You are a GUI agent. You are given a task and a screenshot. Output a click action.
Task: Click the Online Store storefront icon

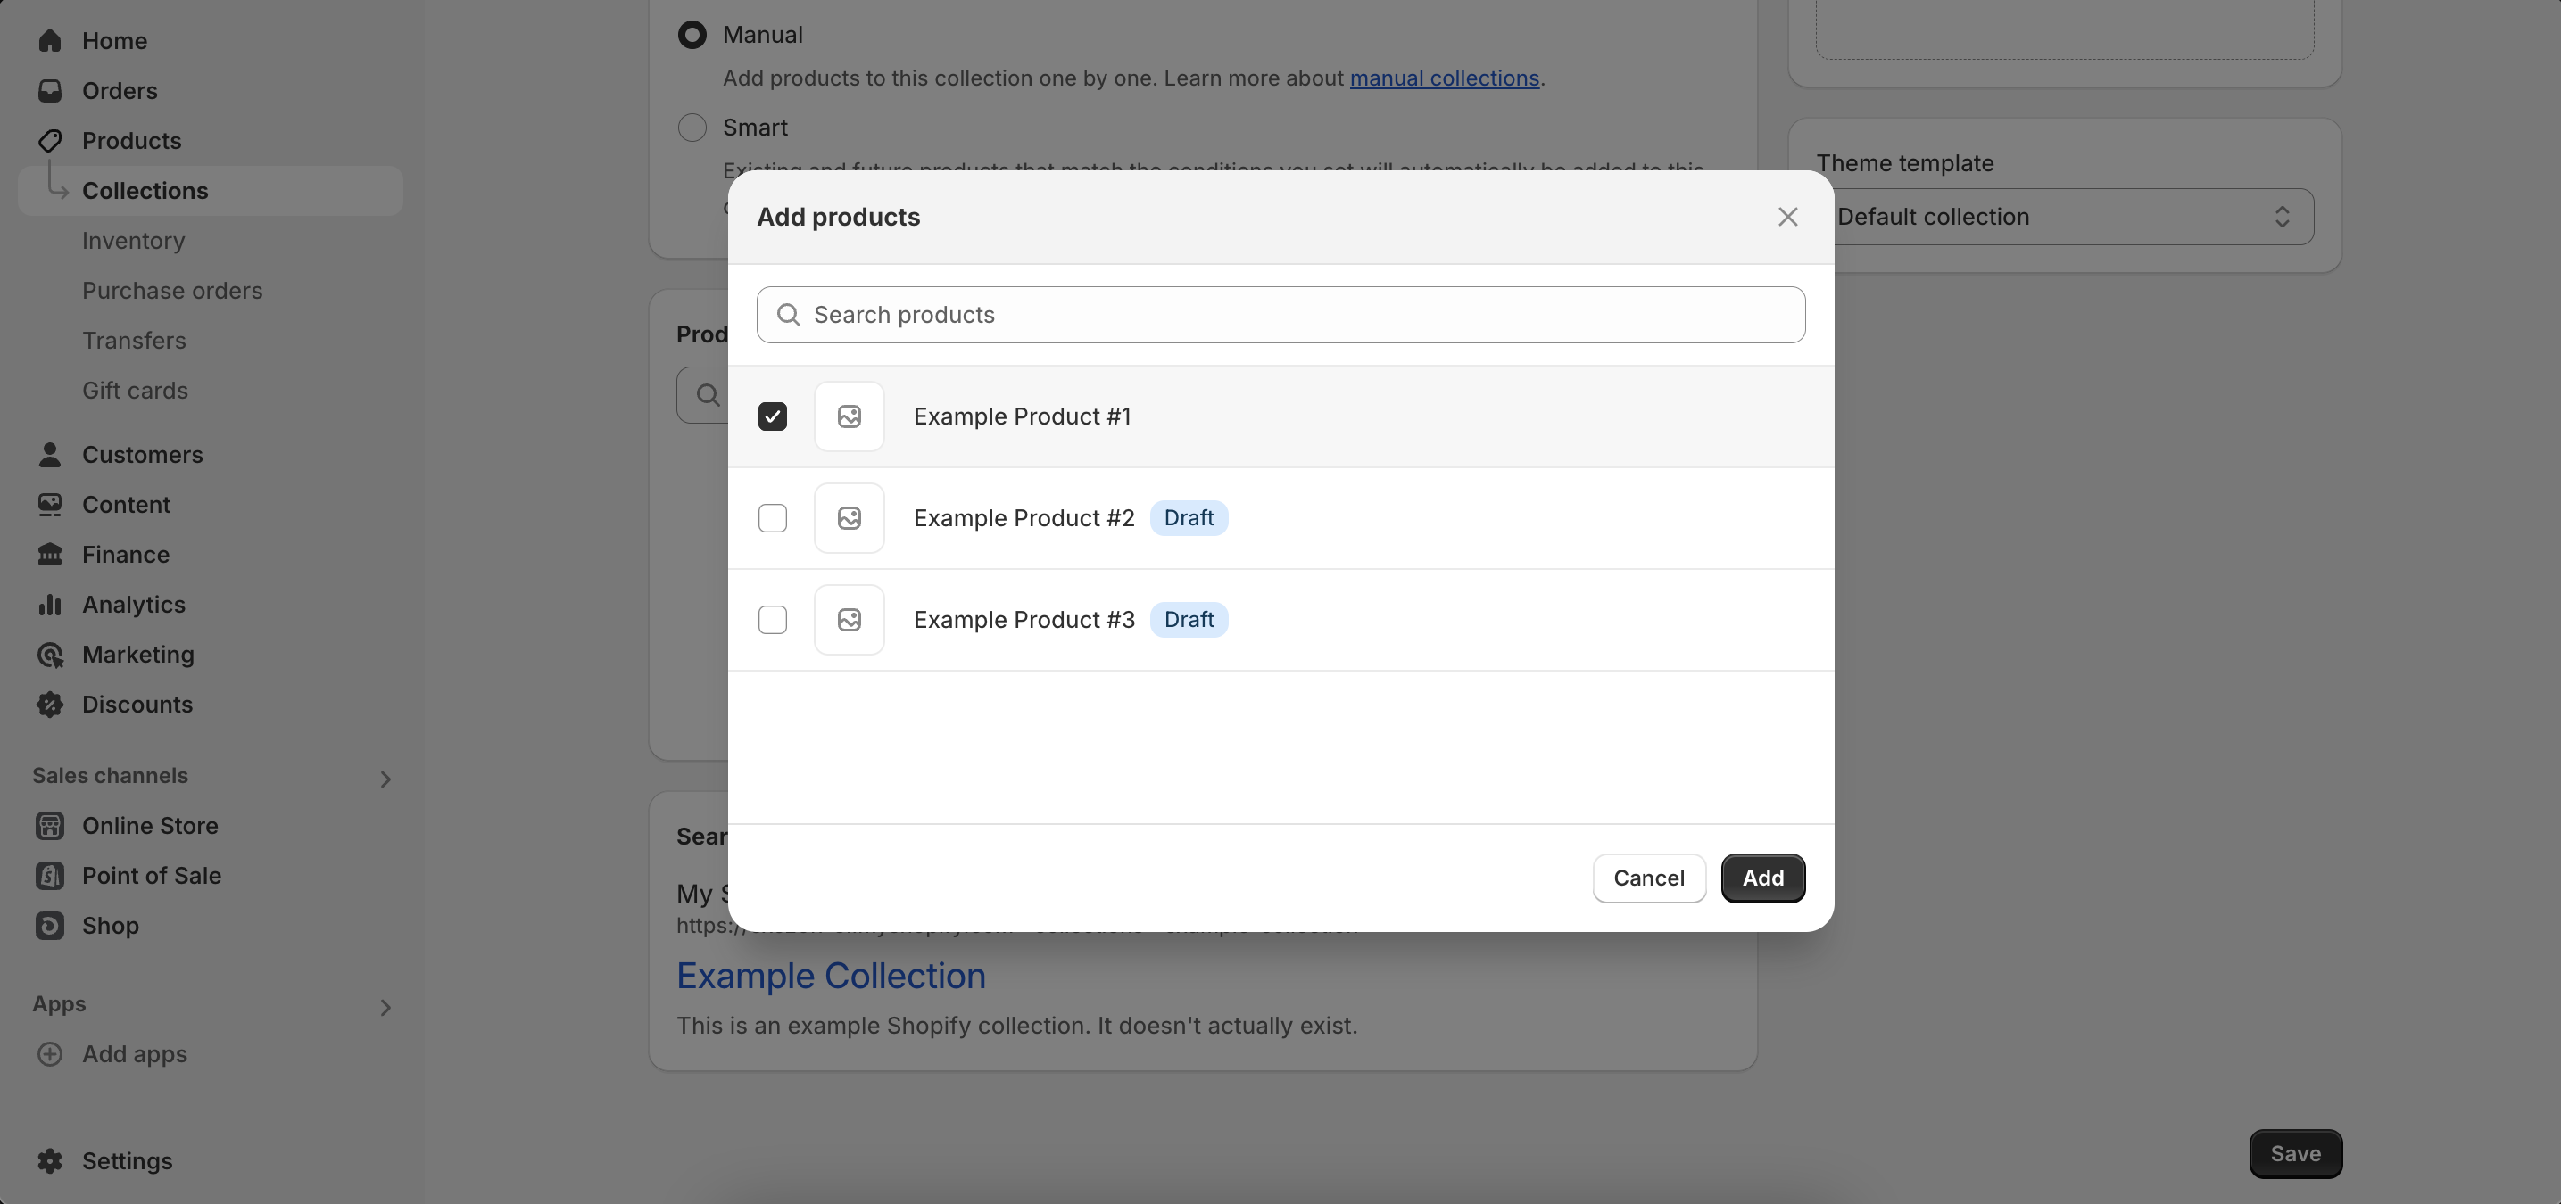coord(50,826)
